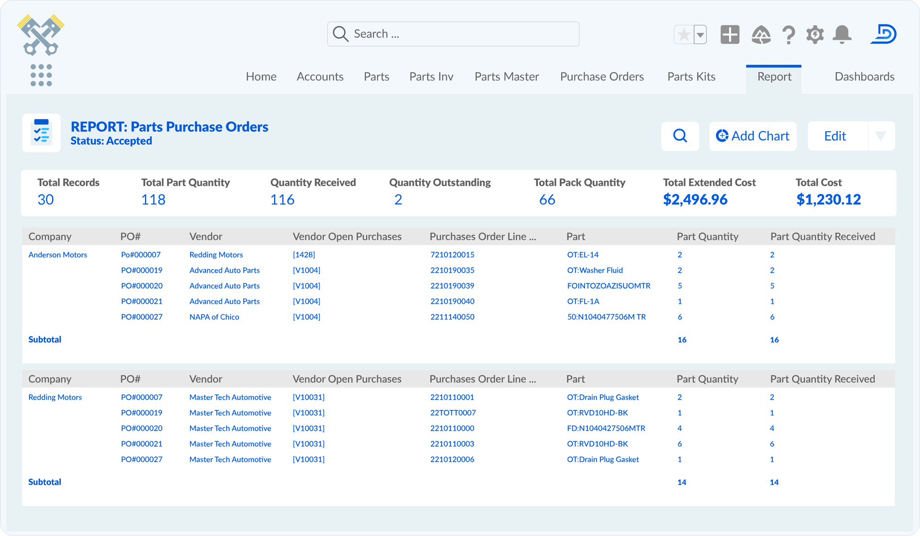Image resolution: width=920 pixels, height=536 pixels.
Task: Click the plus add-new icon
Action: tap(730, 35)
